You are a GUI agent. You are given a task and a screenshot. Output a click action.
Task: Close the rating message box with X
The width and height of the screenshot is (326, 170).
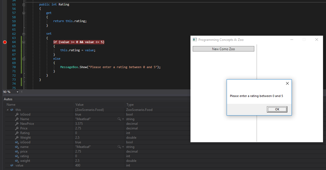(x=287, y=83)
